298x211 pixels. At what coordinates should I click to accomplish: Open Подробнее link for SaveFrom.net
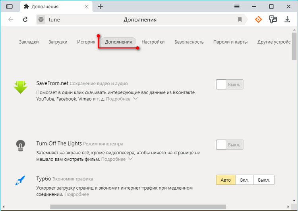tap(118, 99)
